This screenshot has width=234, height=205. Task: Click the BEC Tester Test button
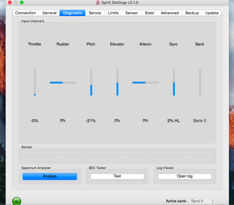[117, 176]
